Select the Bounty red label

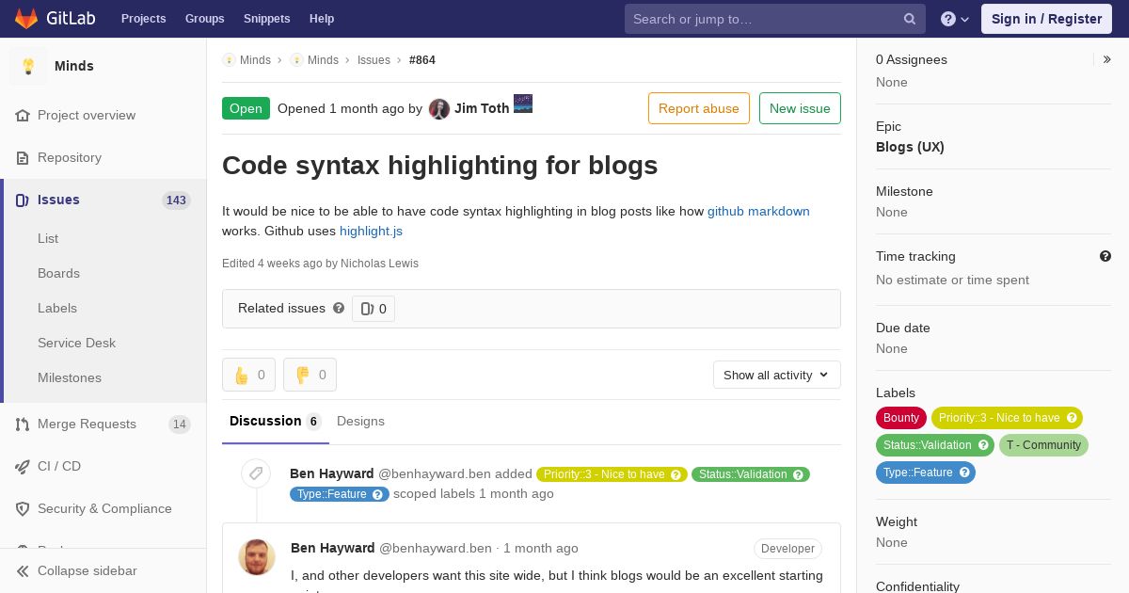point(901,418)
